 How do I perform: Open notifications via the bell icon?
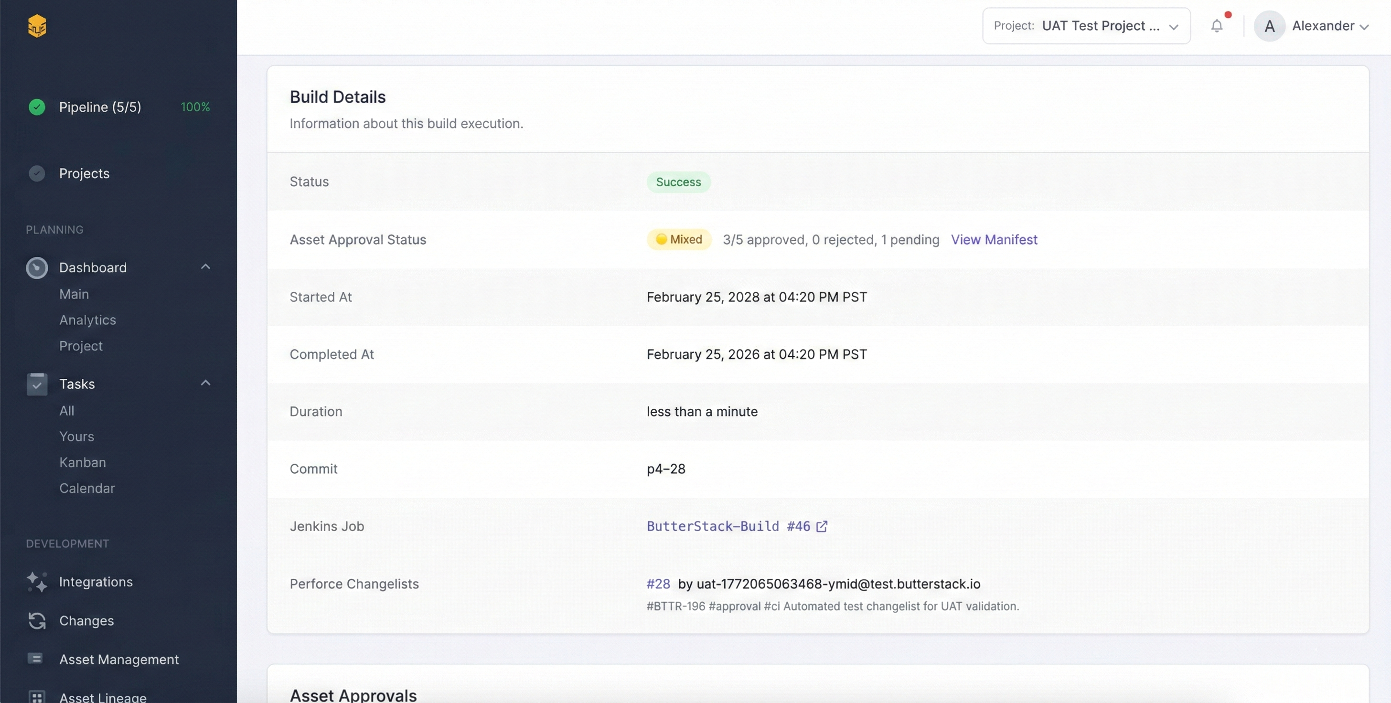tap(1218, 25)
